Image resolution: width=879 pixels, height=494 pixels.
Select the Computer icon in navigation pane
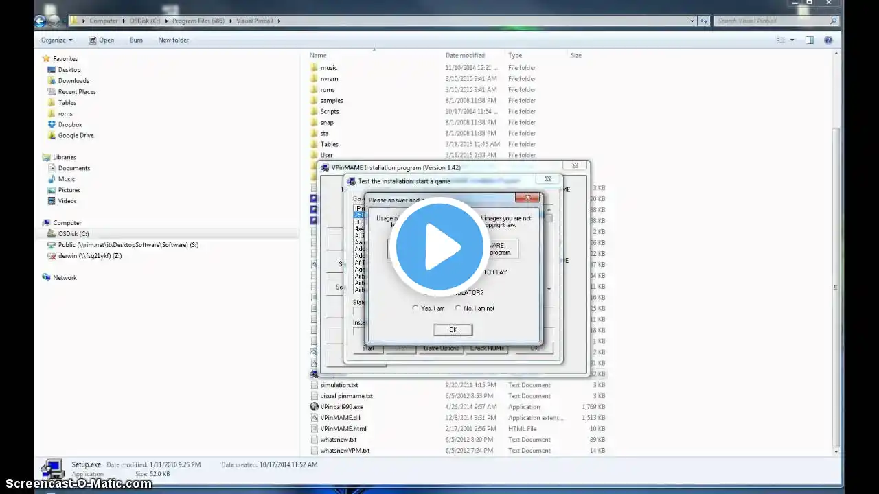point(46,223)
